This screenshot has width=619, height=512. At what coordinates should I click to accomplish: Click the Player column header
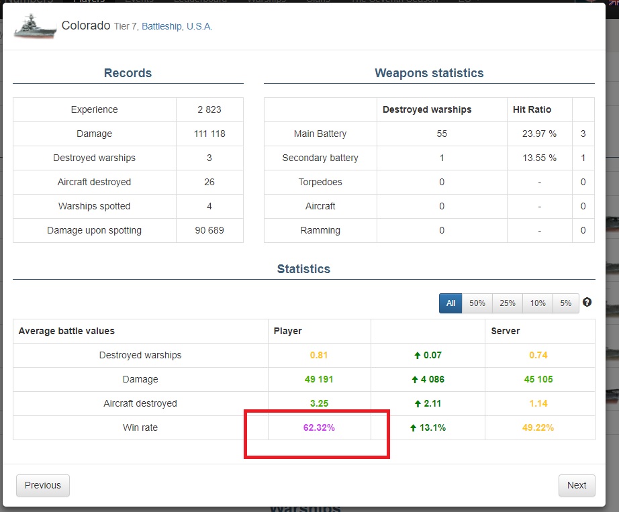pos(288,331)
